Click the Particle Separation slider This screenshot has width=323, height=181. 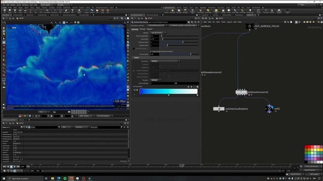pyautogui.click(x=180, y=36)
